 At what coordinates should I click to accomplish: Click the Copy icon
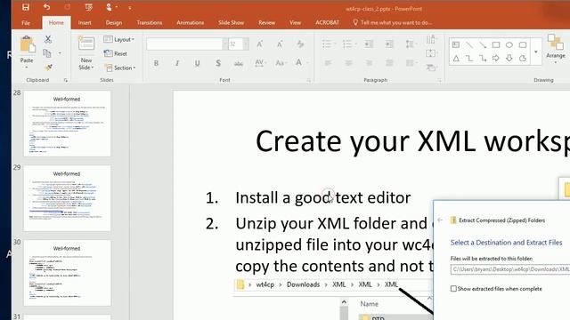(47, 53)
